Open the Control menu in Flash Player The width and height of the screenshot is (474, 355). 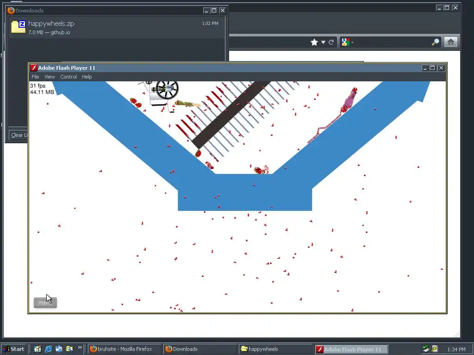[x=69, y=77]
